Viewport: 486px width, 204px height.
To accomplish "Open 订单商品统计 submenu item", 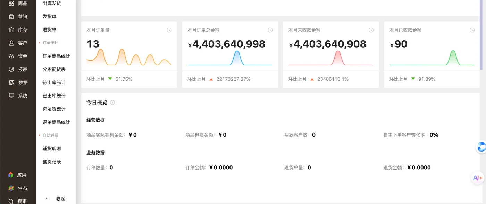I will point(56,56).
